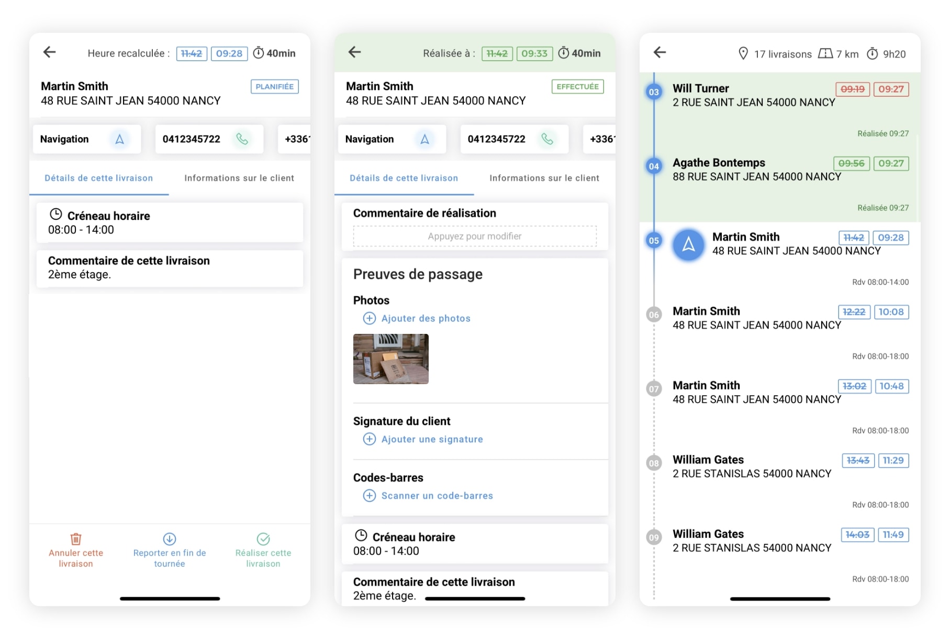Open the delivered package photo thumbnail
This screenshot has width=950, height=639.
391,359
